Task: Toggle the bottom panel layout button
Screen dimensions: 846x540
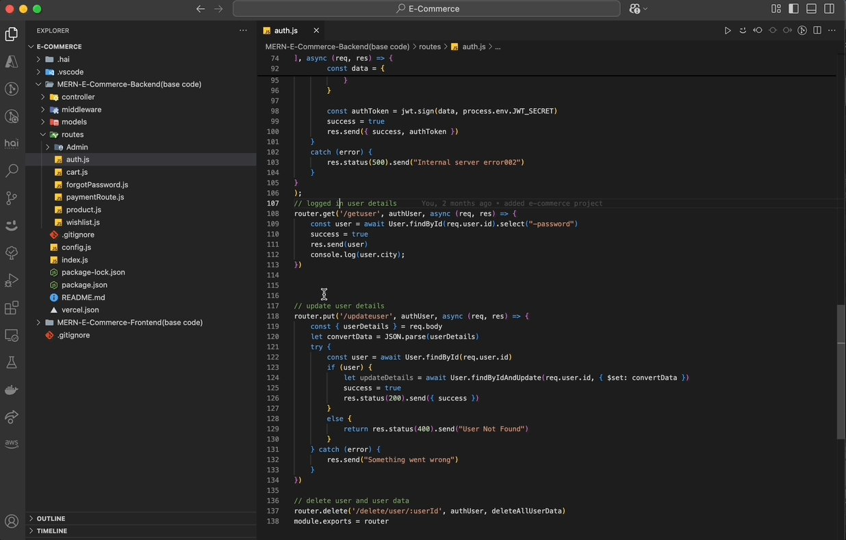Action: 811,9
